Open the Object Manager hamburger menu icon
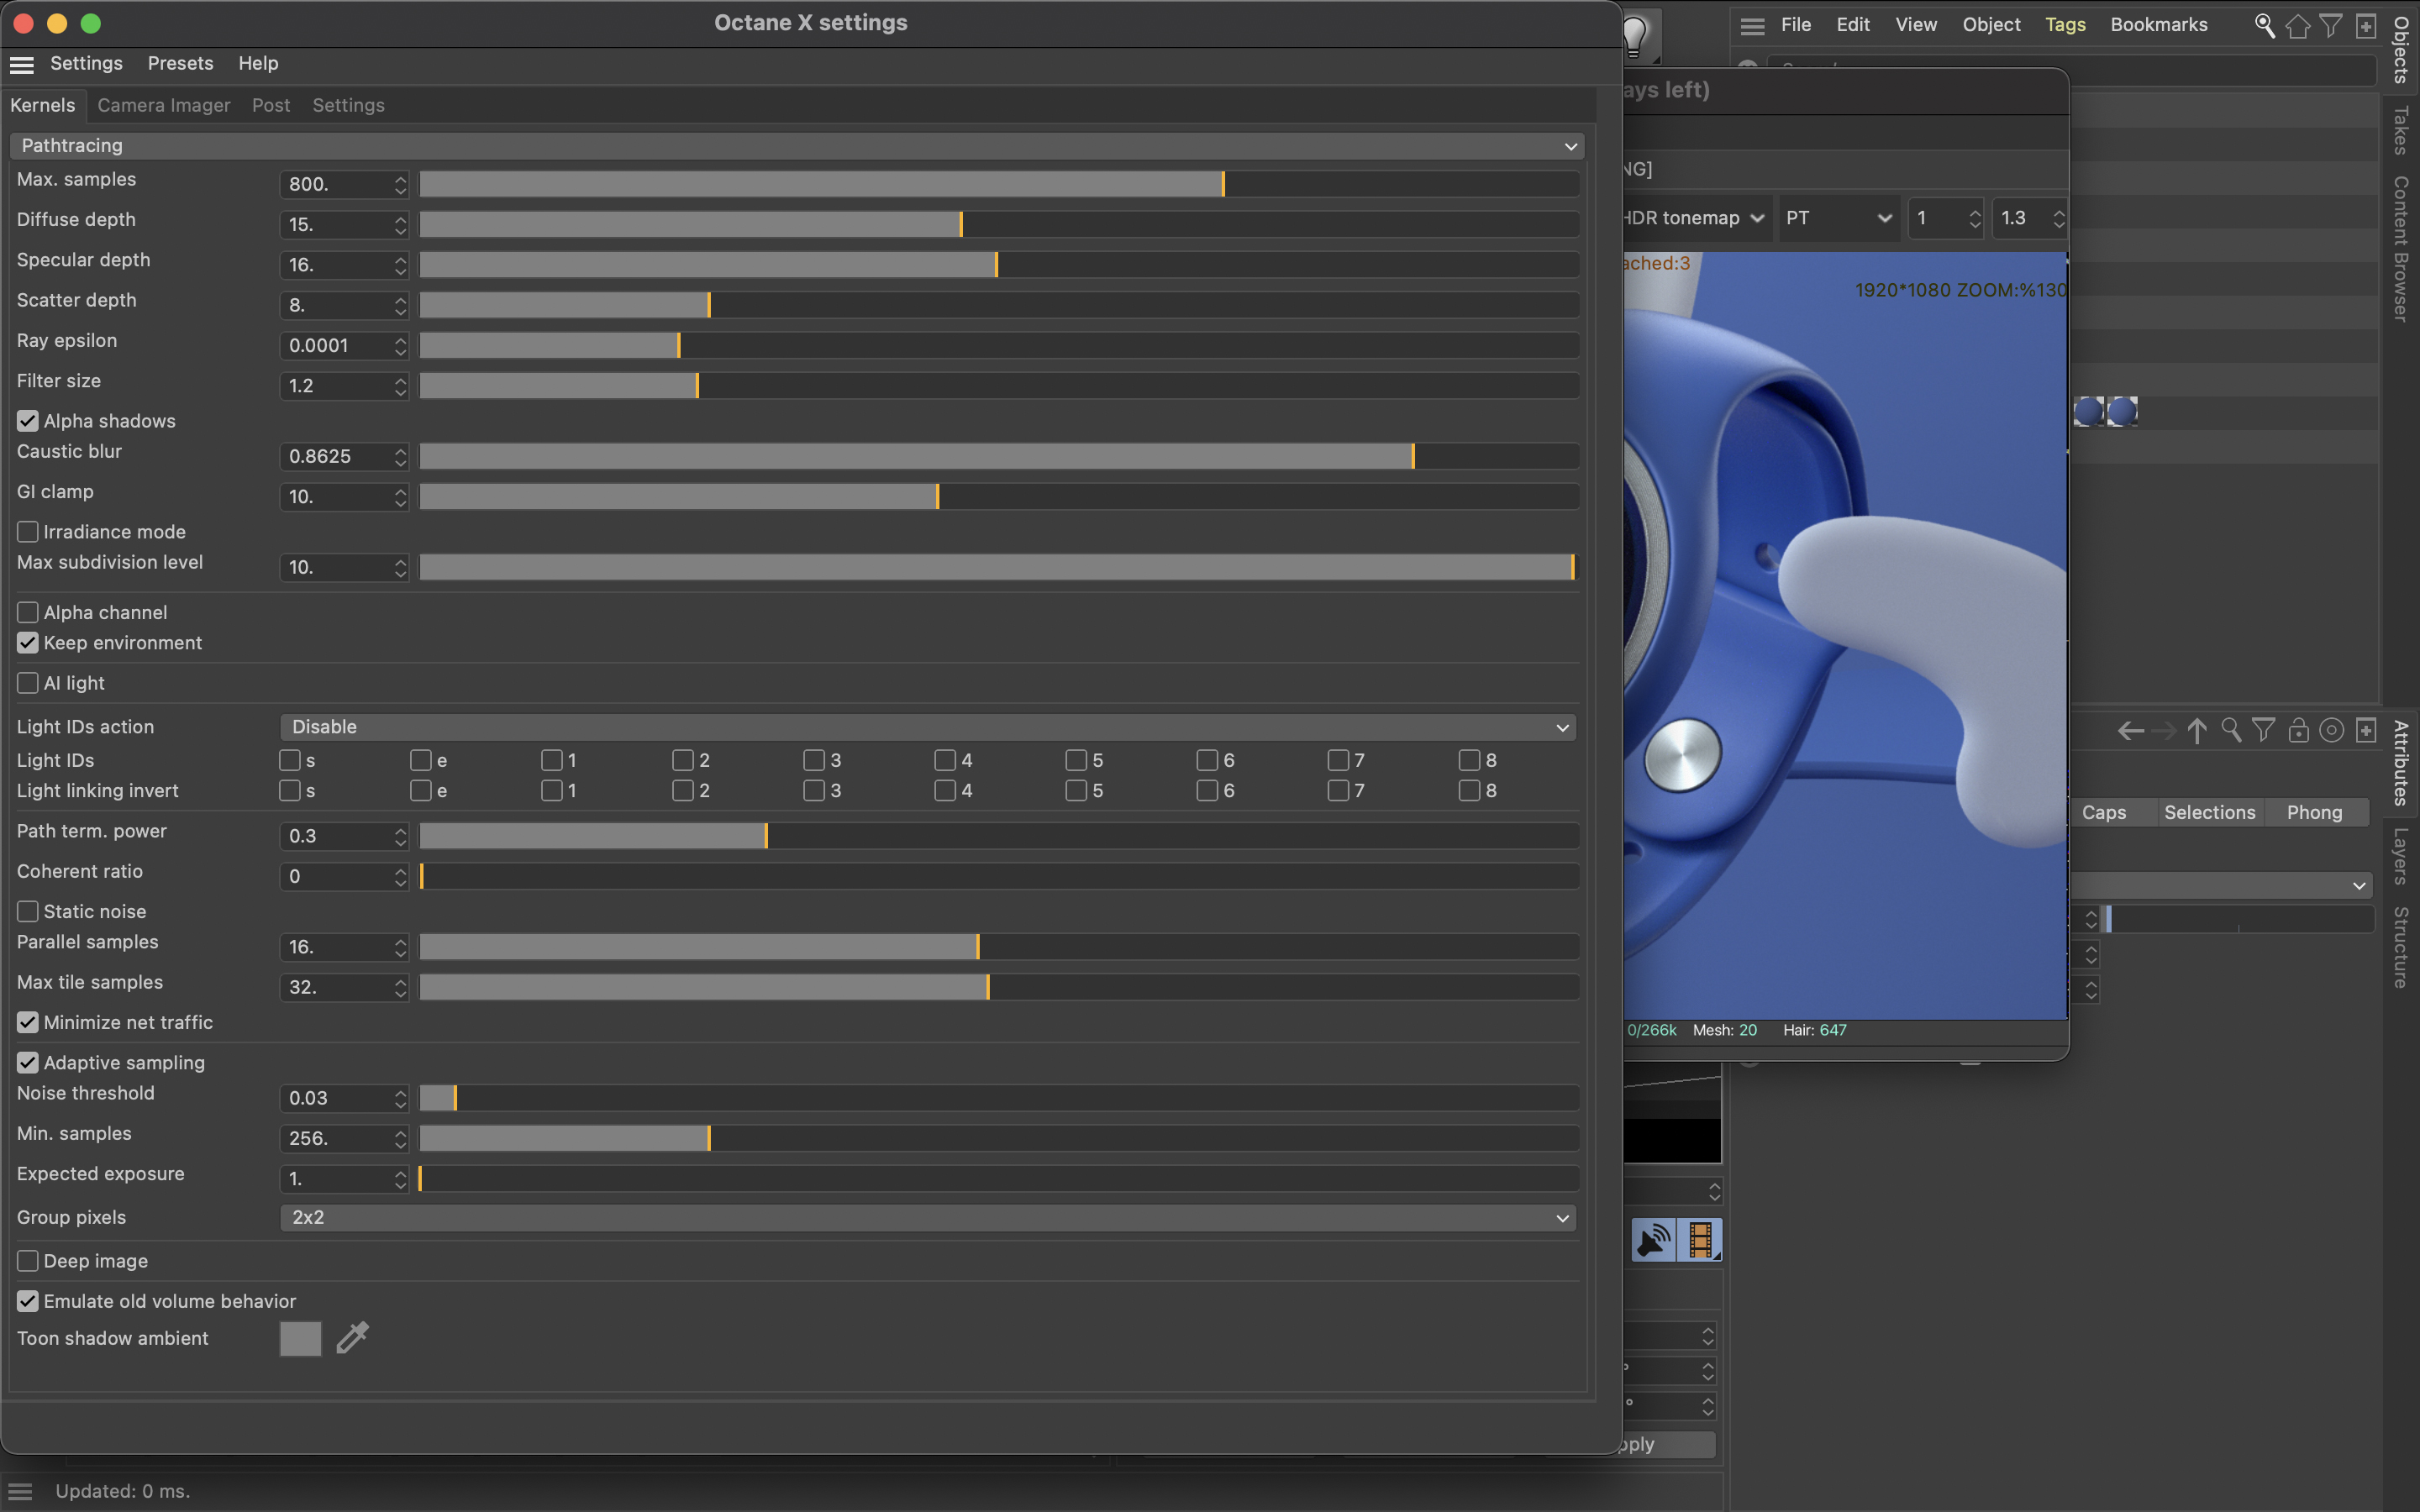Image resolution: width=2420 pixels, height=1512 pixels. (x=1752, y=26)
